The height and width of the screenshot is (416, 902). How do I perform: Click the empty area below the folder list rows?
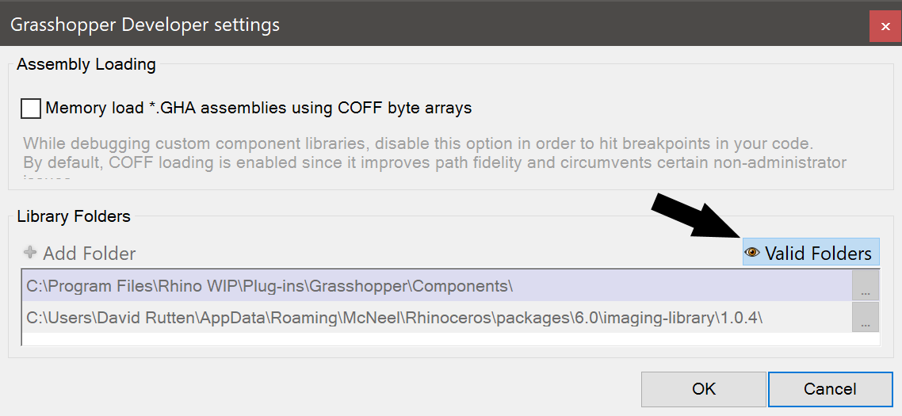(436, 339)
